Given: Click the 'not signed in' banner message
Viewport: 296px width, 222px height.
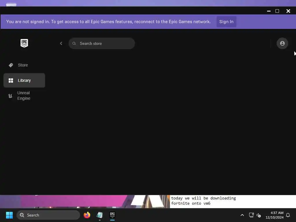Looking at the screenshot, I should 108,22.
